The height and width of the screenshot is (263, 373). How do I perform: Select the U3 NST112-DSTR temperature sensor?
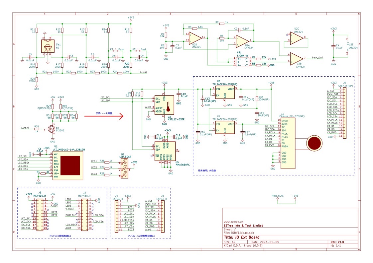click(x=164, y=105)
